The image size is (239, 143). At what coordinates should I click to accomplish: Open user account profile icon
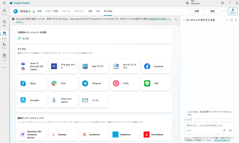237,3
